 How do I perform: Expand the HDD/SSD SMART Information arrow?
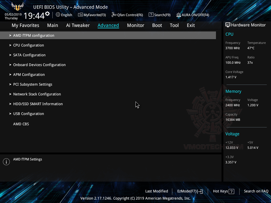(x=10, y=104)
